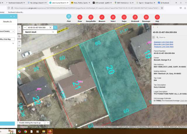187x134 pixels.
Task: Zoom in on the map
Action: click(x=19, y=27)
